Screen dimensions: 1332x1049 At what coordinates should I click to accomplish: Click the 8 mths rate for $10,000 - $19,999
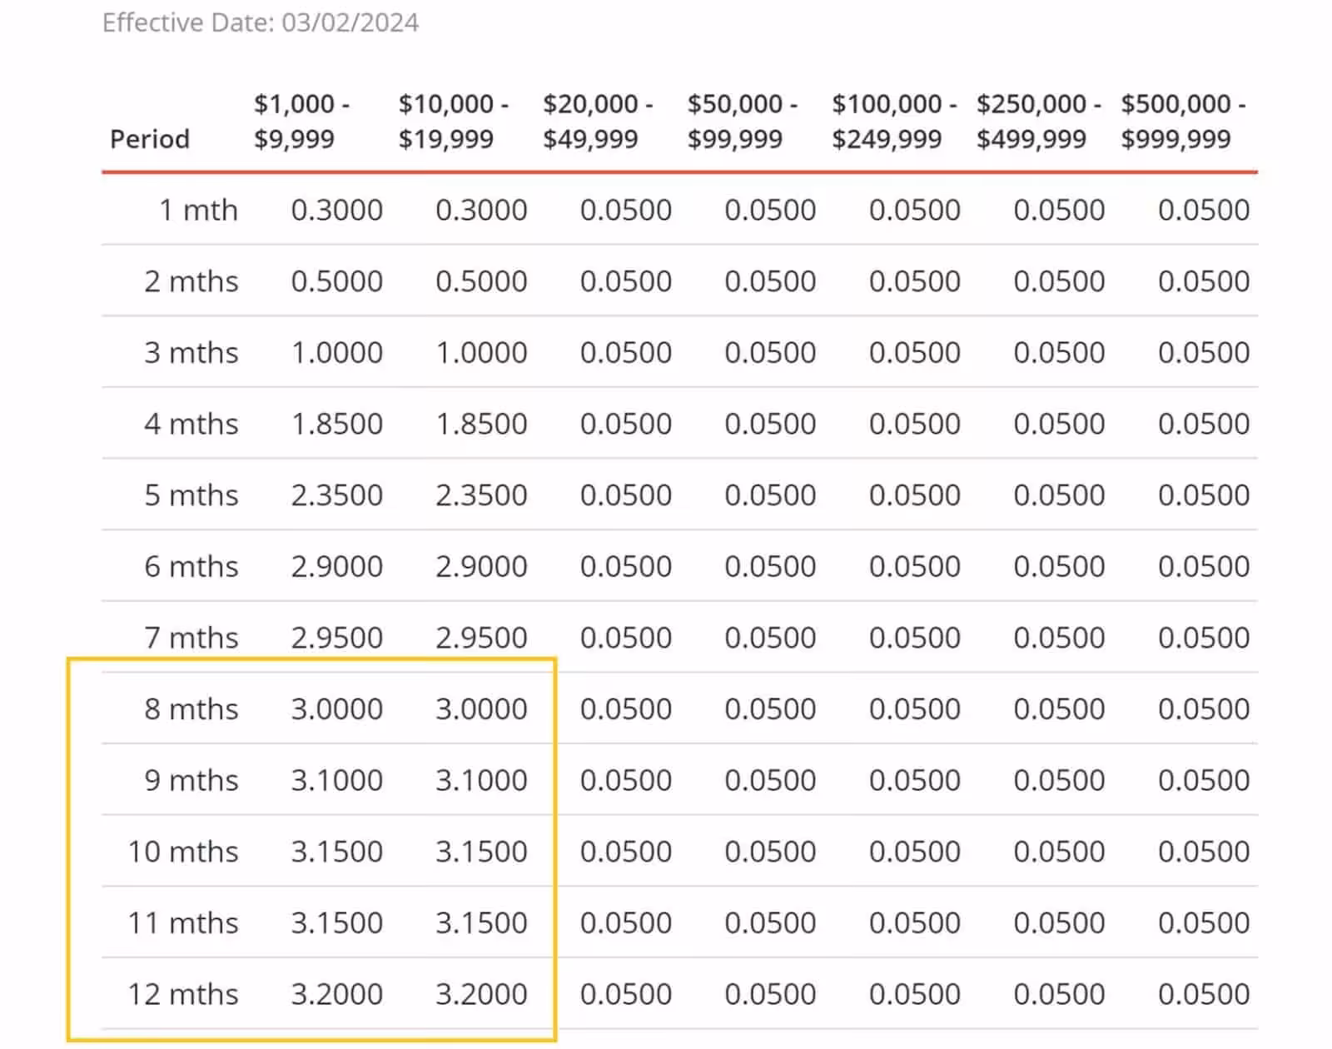pyautogui.click(x=481, y=709)
